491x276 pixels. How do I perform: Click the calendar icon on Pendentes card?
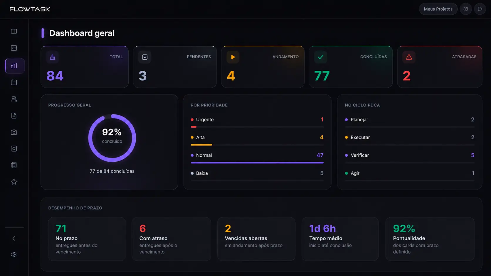[145, 57]
